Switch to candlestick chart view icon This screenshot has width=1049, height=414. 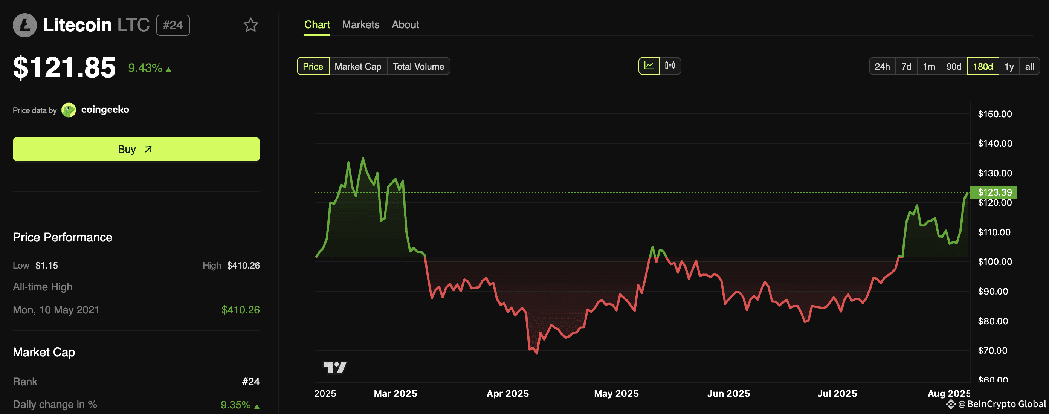coord(670,66)
